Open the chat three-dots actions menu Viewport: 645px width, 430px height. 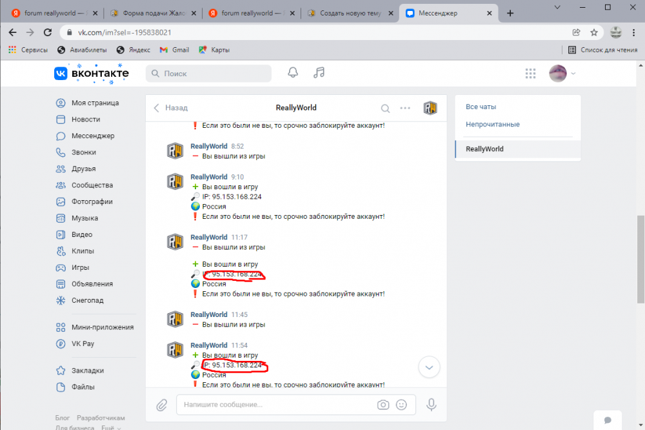(x=405, y=108)
